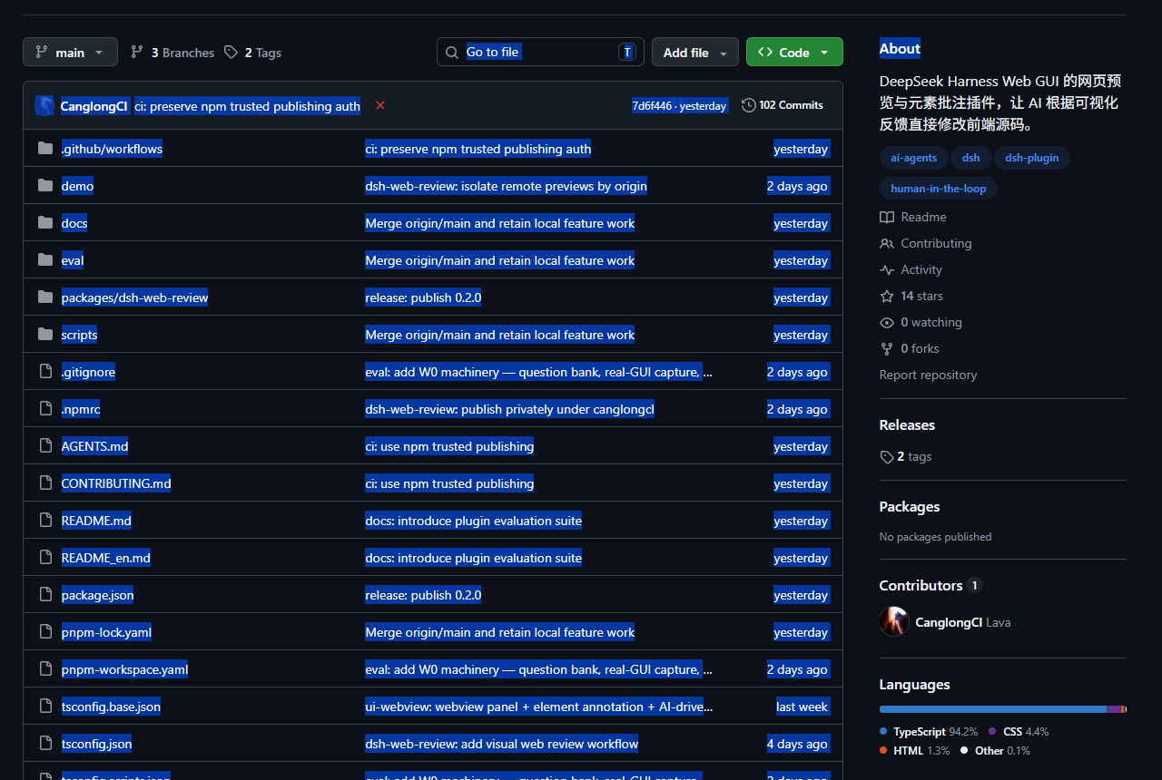Open the tsconfig.base.json file
The width and height of the screenshot is (1162, 780).
pyautogui.click(x=111, y=707)
